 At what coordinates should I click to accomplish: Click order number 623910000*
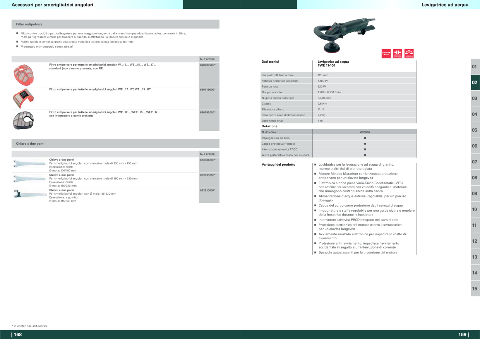click(x=208, y=190)
